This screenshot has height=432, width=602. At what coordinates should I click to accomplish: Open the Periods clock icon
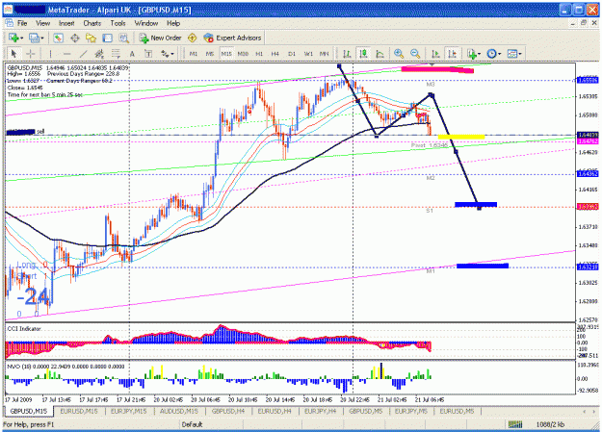click(x=491, y=54)
